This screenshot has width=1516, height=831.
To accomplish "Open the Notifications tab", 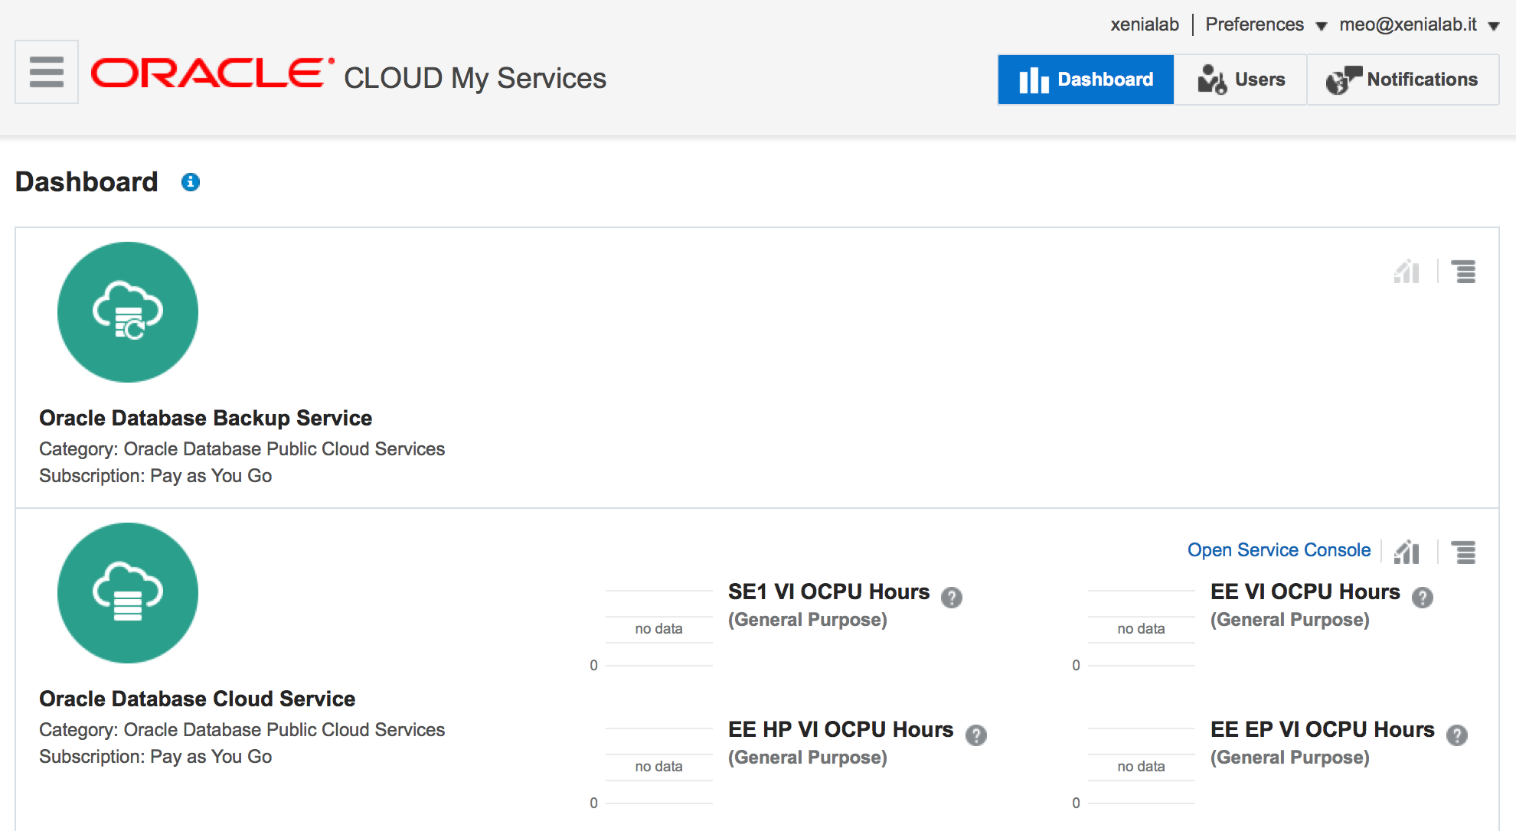I will click(1403, 80).
